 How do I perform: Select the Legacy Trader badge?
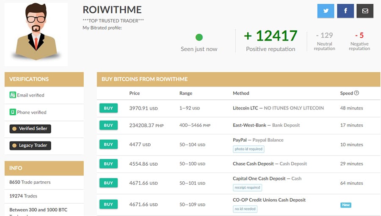pos(30,145)
